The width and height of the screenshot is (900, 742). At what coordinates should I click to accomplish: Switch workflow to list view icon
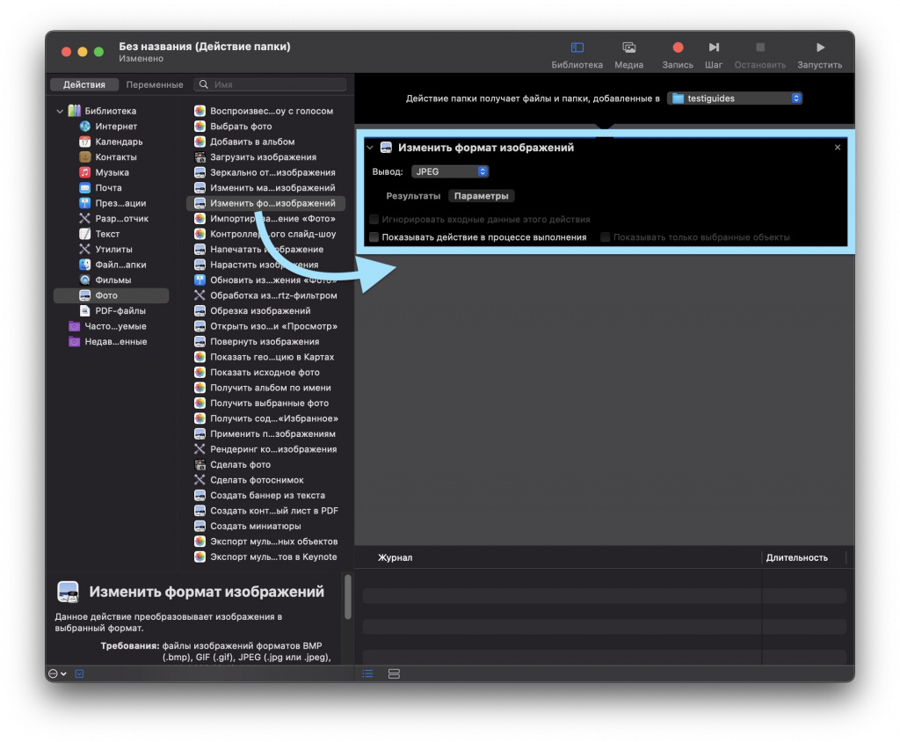(367, 673)
